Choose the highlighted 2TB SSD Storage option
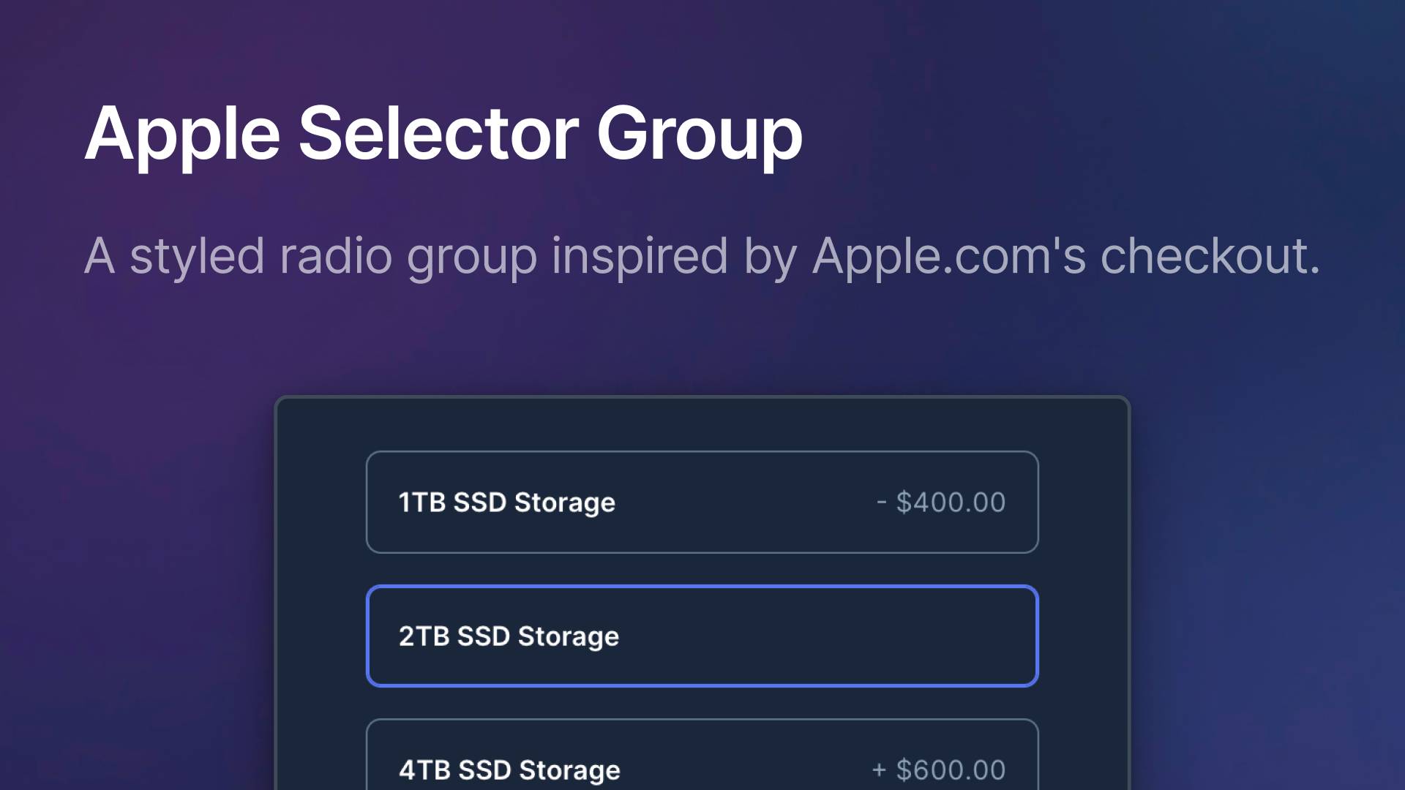 [702, 636]
